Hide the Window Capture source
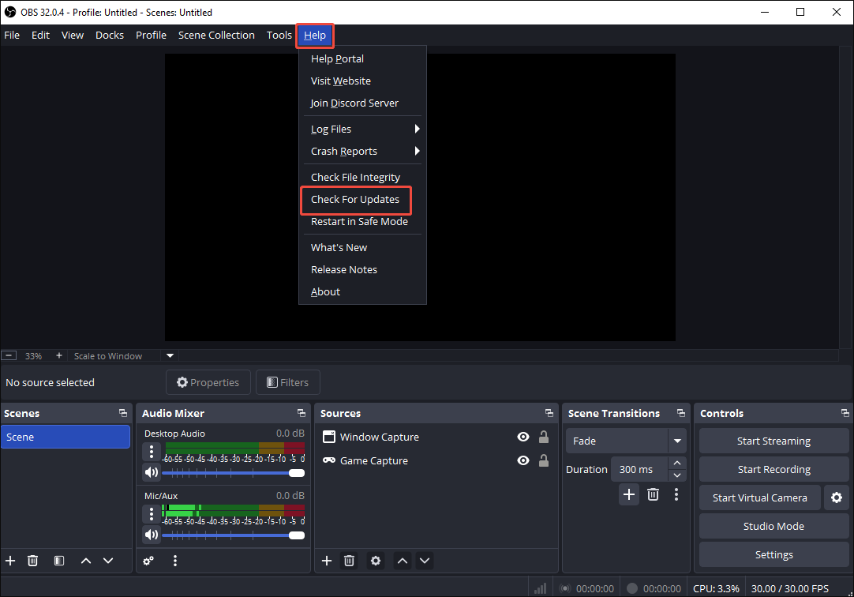The height and width of the screenshot is (597, 854). click(523, 437)
